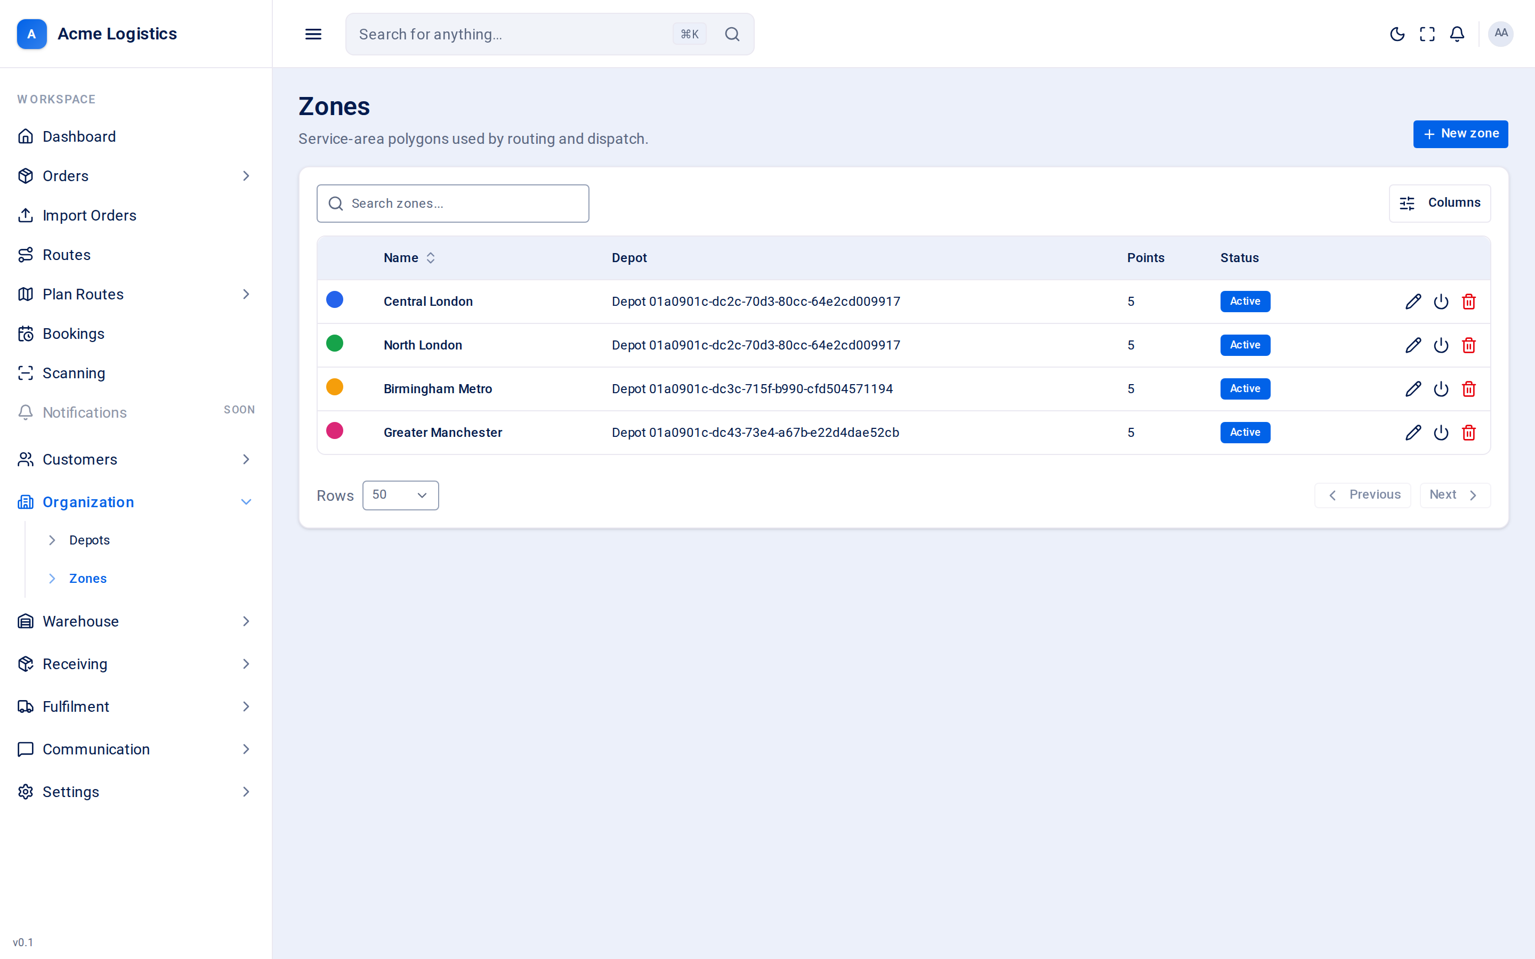Create a New zone
The height and width of the screenshot is (959, 1535).
click(1460, 134)
